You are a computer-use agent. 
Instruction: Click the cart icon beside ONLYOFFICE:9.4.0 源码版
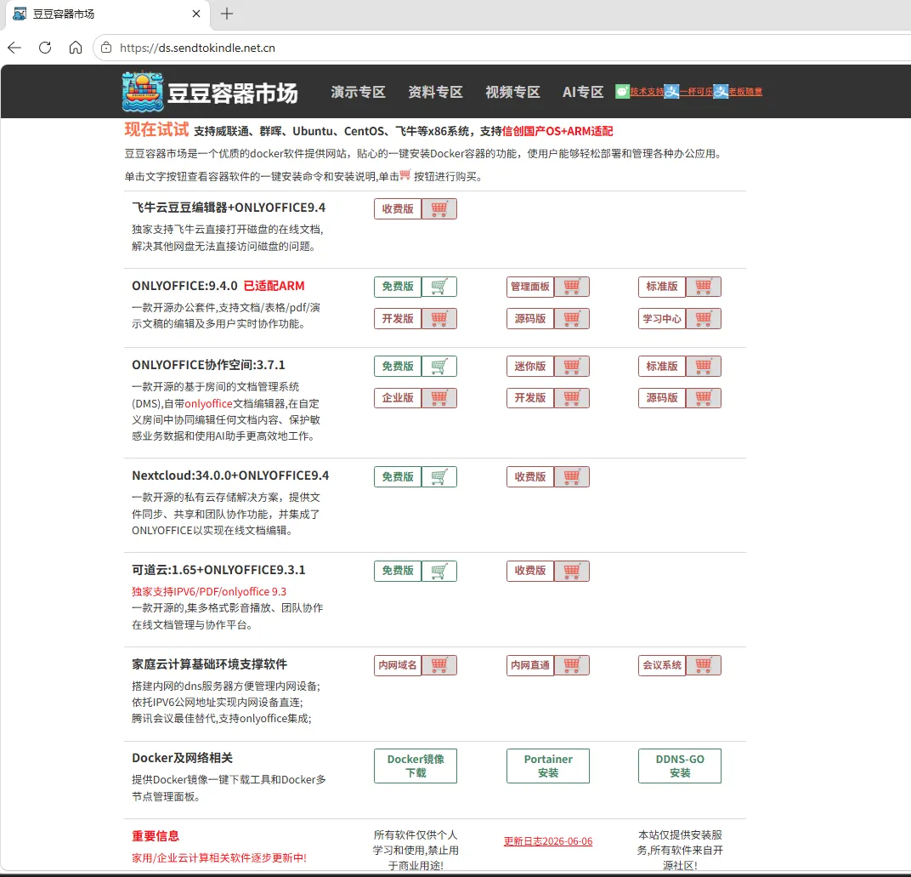point(572,319)
